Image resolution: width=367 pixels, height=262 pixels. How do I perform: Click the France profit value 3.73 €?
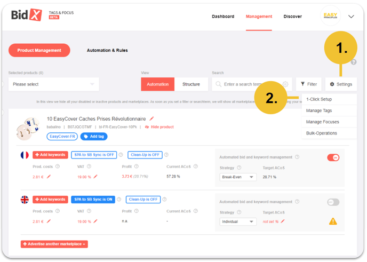pos(127,176)
